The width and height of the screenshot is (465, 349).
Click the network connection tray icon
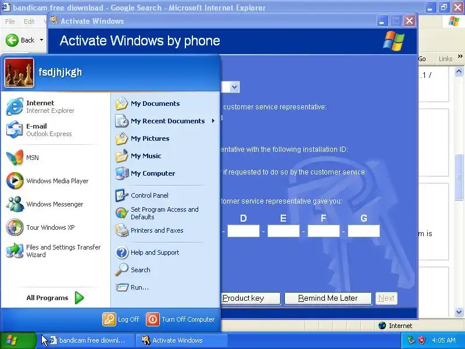(x=411, y=340)
